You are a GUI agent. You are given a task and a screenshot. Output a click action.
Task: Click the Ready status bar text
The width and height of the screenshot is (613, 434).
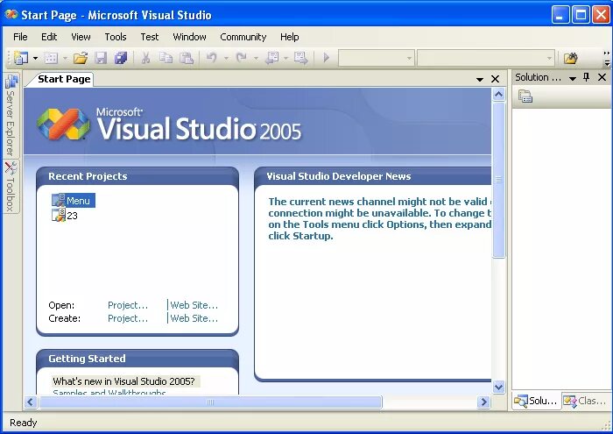click(23, 423)
